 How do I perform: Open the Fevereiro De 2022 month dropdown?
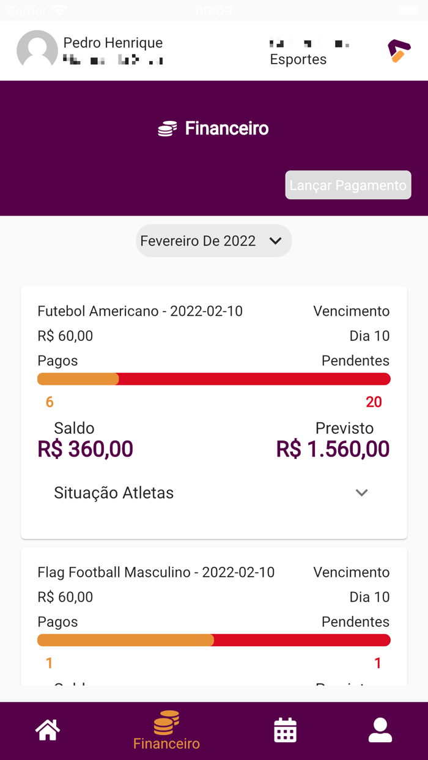(214, 241)
